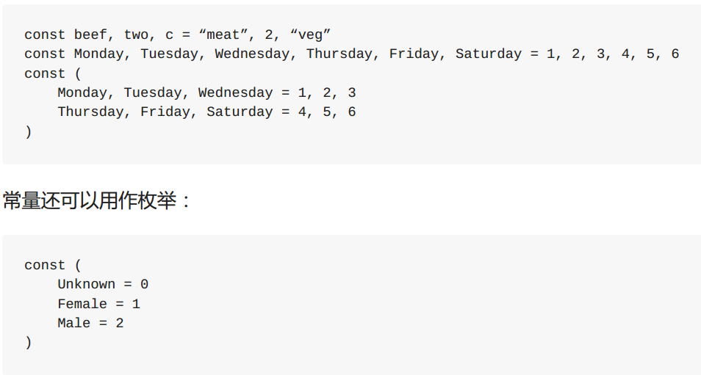Click the "veg" string literal
This screenshot has width=701, height=375.
(310, 34)
